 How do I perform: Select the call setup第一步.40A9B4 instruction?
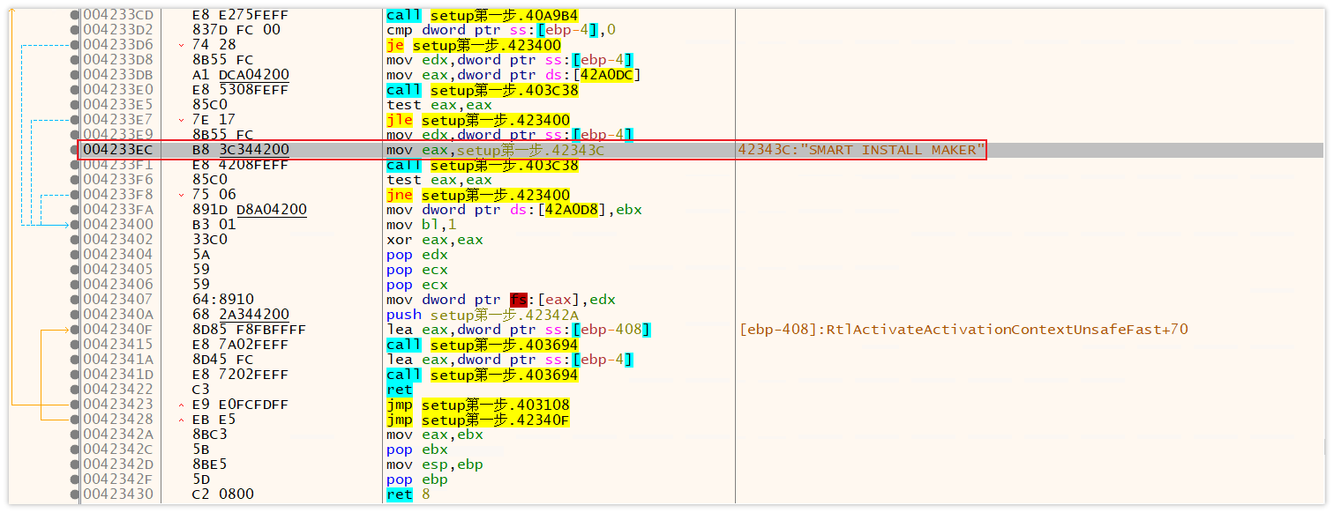[482, 15]
